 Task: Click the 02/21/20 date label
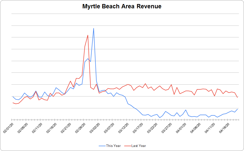coord(66,128)
